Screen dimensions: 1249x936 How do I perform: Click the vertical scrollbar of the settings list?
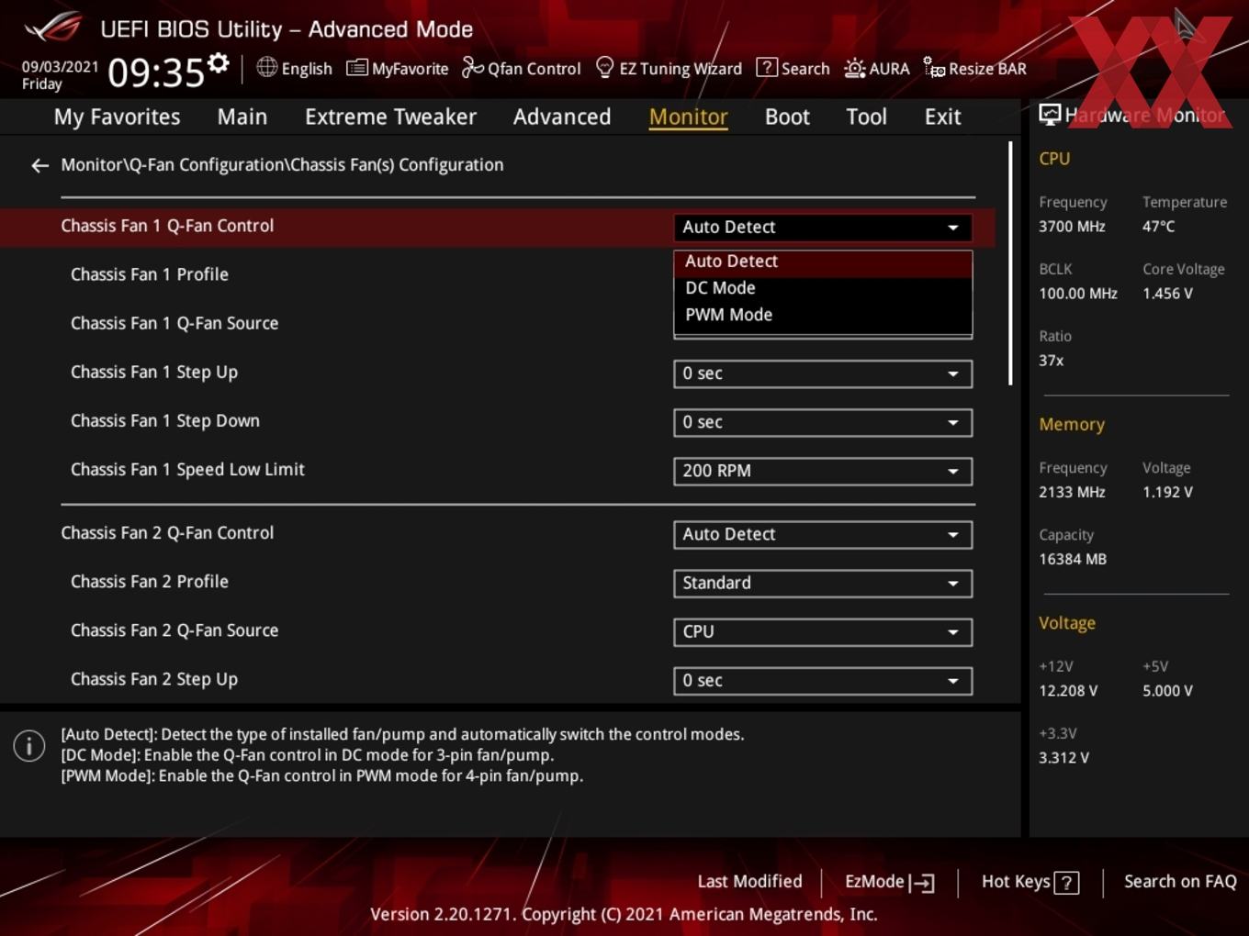[x=1010, y=263]
